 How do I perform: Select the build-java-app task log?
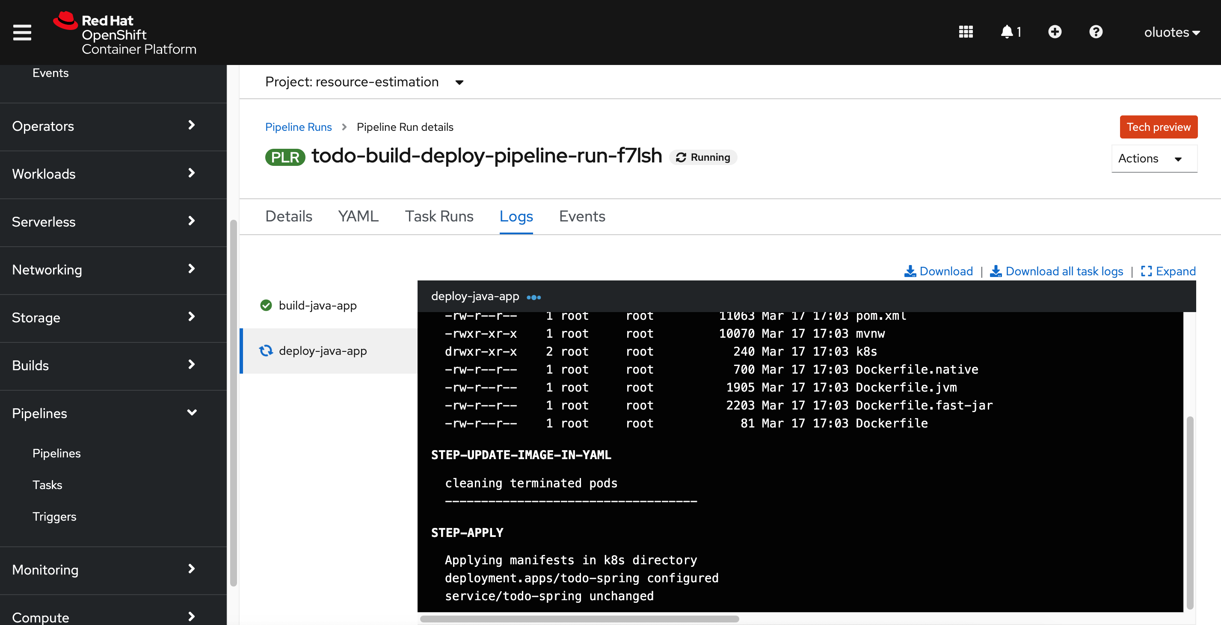(317, 305)
